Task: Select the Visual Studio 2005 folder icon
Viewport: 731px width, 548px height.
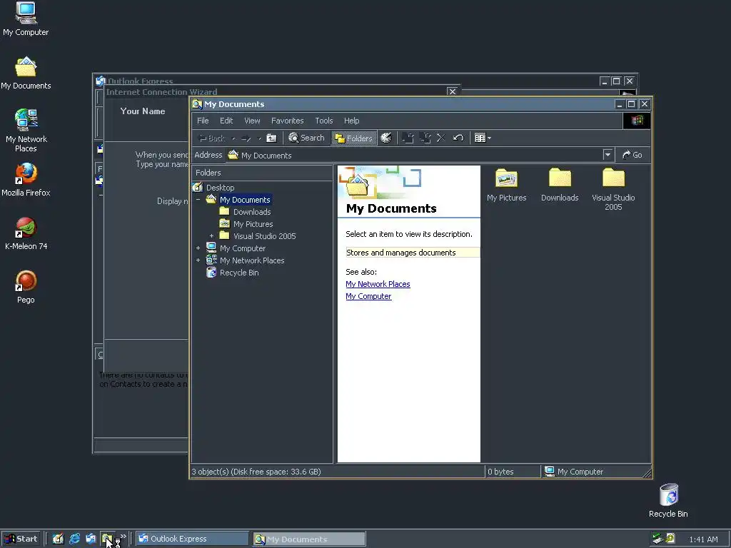Action: point(613,189)
